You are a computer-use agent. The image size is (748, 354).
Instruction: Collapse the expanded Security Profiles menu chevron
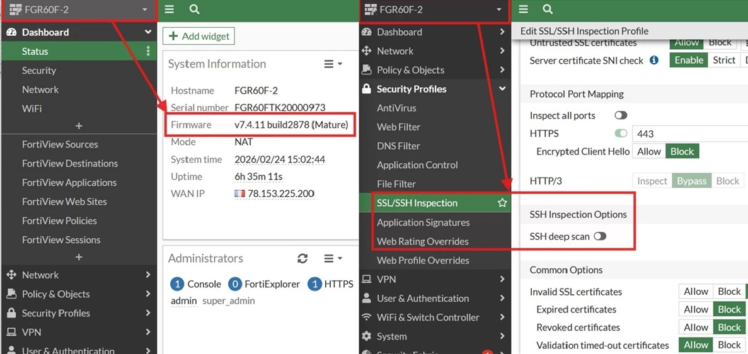click(502, 89)
